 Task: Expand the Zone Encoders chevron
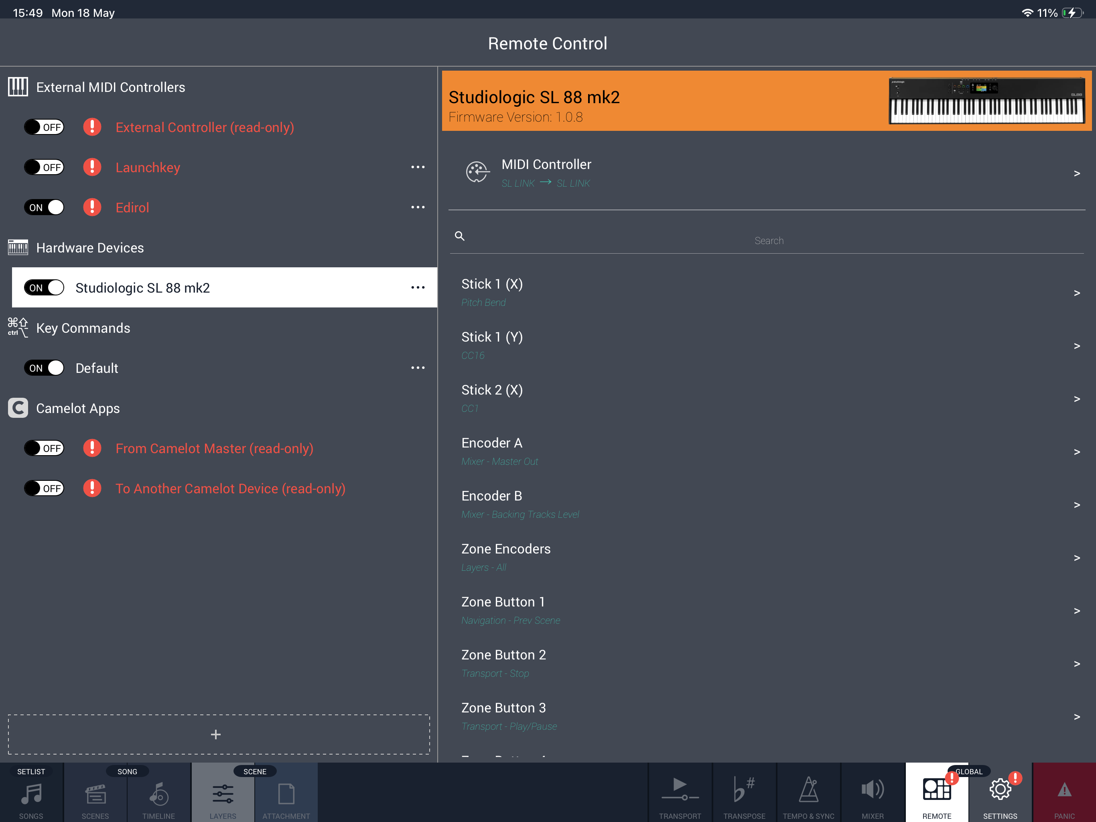tap(1076, 558)
